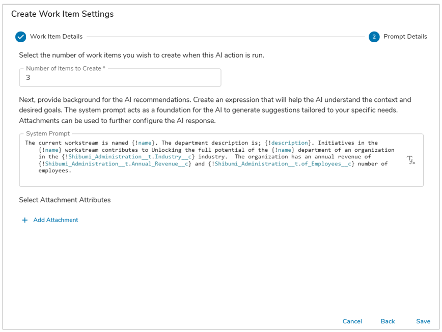Click the Annual_Revenue__c expression token

click(115, 164)
